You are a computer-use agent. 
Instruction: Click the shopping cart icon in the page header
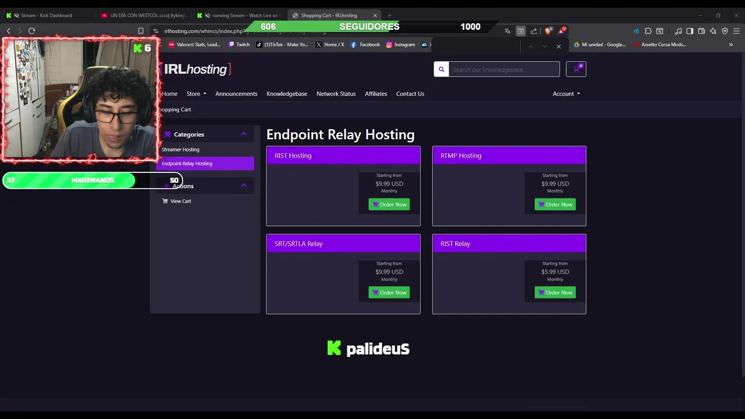click(576, 69)
